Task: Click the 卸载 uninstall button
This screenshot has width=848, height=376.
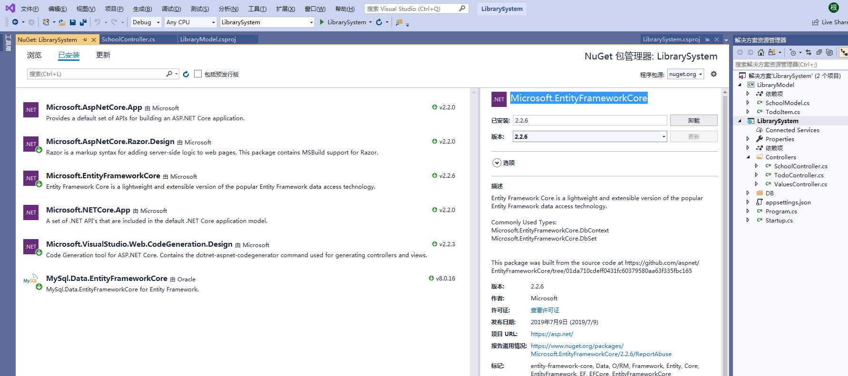Action: [x=693, y=120]
